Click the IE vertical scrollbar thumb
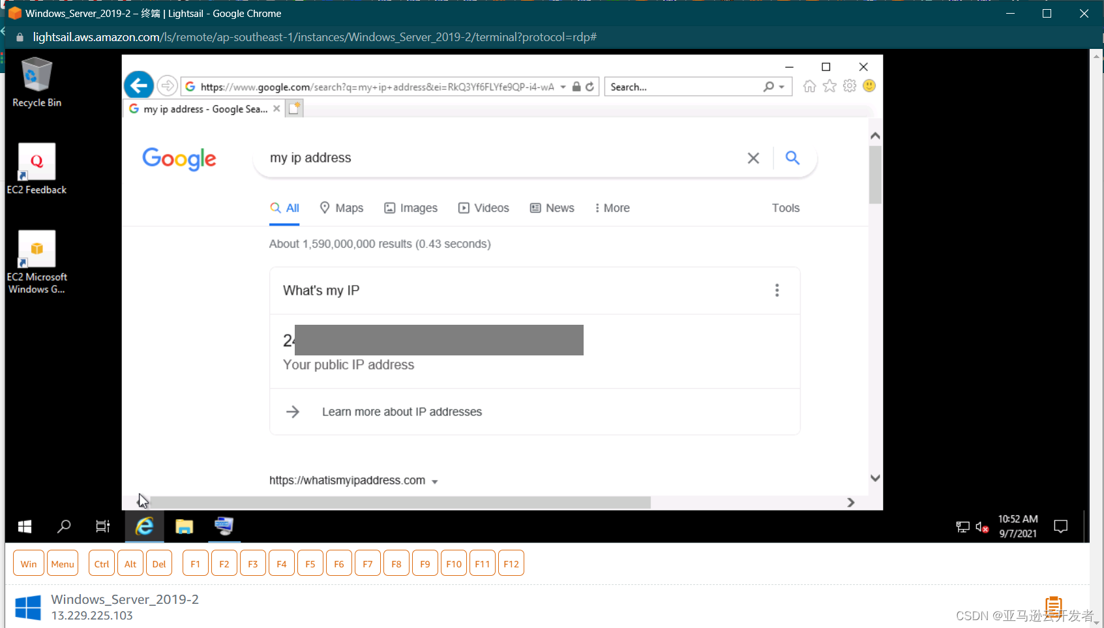Screen dimensions: 1104x628 (875, 175)
